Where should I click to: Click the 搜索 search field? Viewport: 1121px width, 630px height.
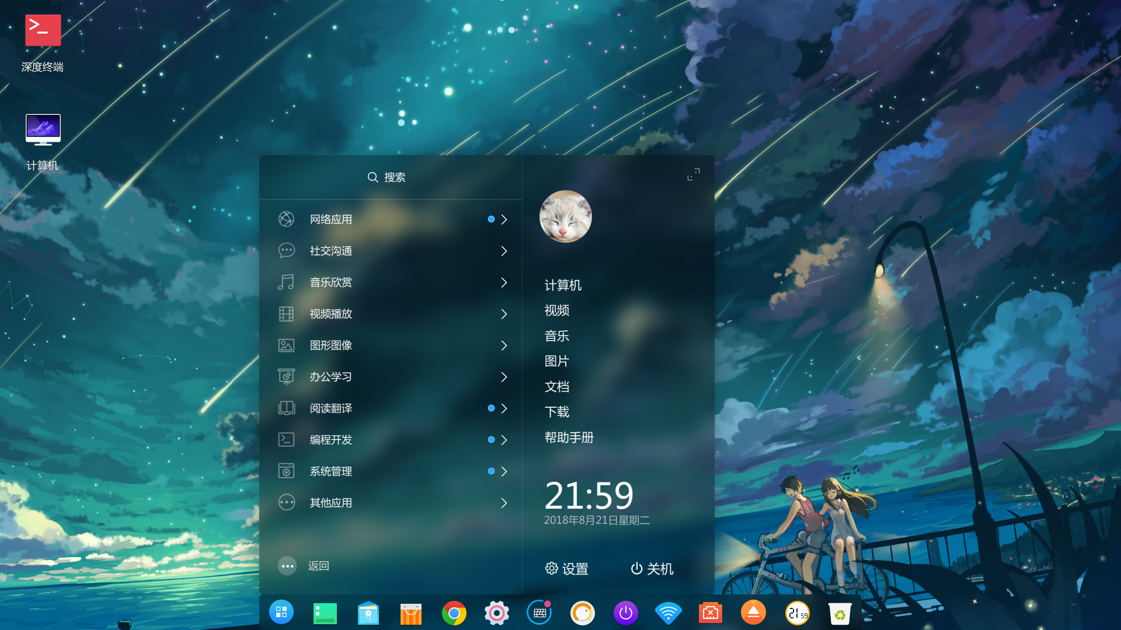390,177
